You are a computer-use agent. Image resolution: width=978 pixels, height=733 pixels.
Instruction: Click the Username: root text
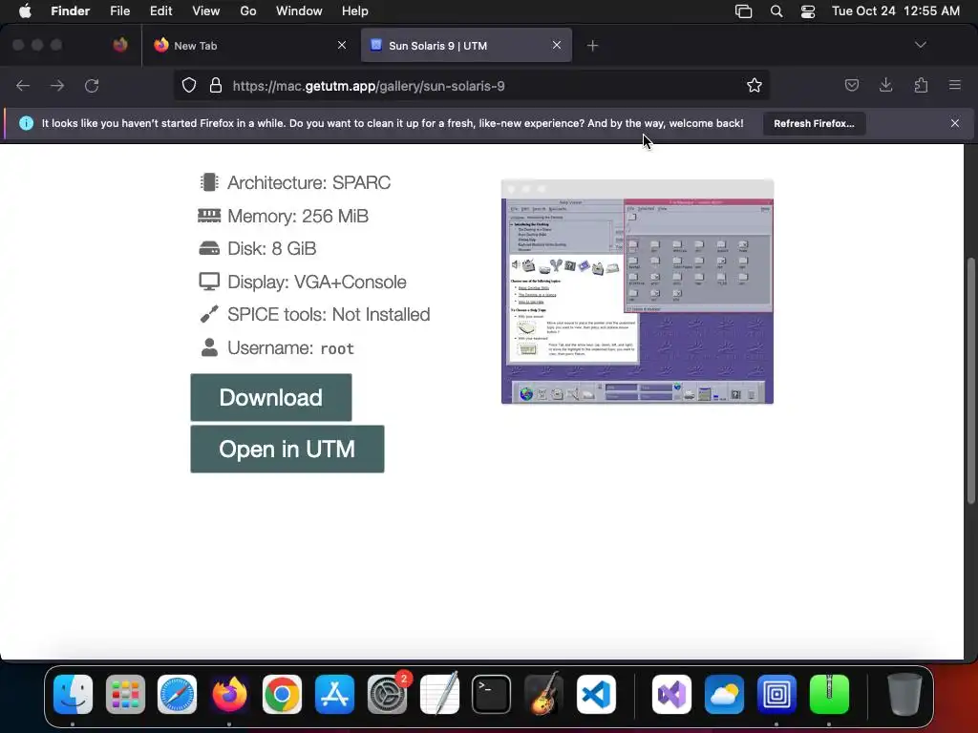(290, 347)
